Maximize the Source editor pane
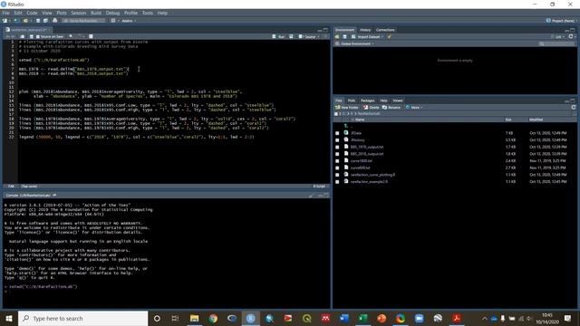This screenshot has width=580, height=326. 325,30
